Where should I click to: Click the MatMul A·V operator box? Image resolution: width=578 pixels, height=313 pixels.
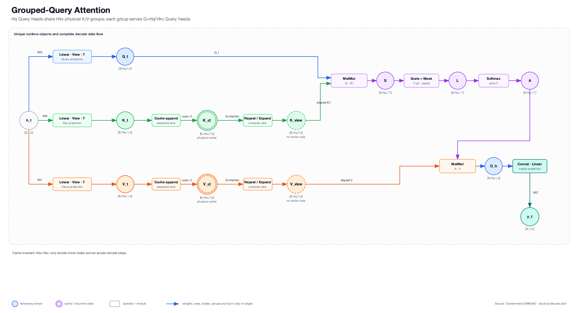[458, 166]
